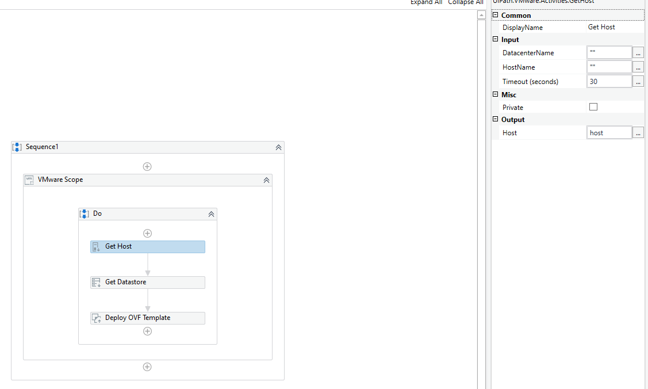Click the DisplayName value Get Host

(x=601, y=27)
